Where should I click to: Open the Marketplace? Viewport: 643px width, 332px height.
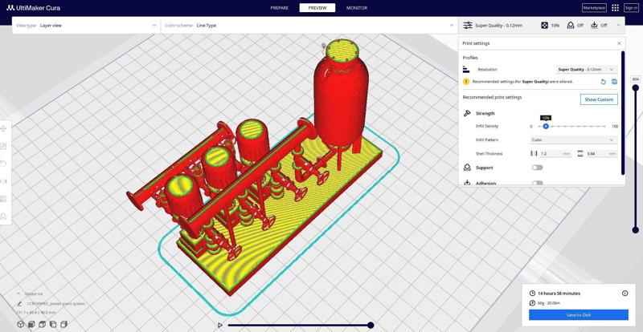[594, 8]
